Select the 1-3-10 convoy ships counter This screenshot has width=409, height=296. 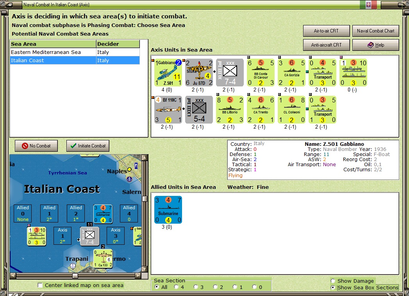pos(353,73)
